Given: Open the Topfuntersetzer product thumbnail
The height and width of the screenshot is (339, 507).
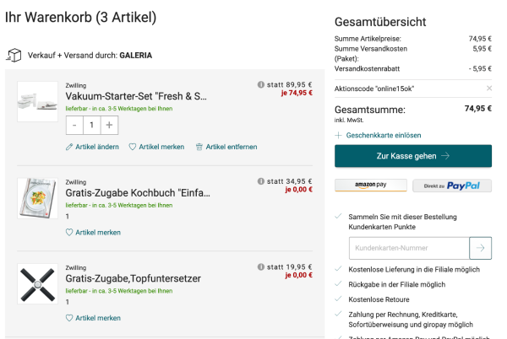Looking at the screenshot, I should click(x=37, y=283).
